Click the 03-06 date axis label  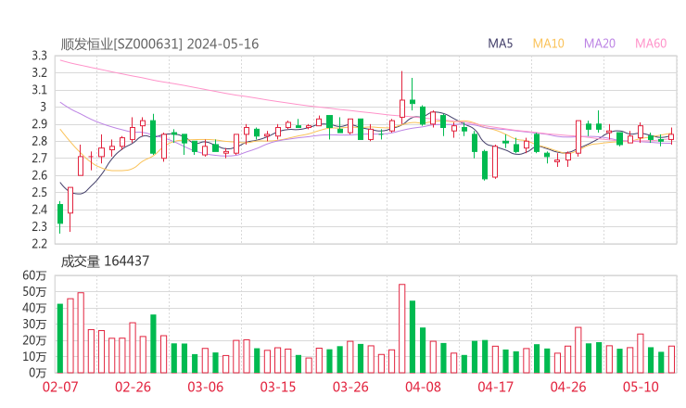(x=205, y=387)
